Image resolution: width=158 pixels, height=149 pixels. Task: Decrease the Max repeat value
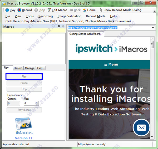coord(37,104)
